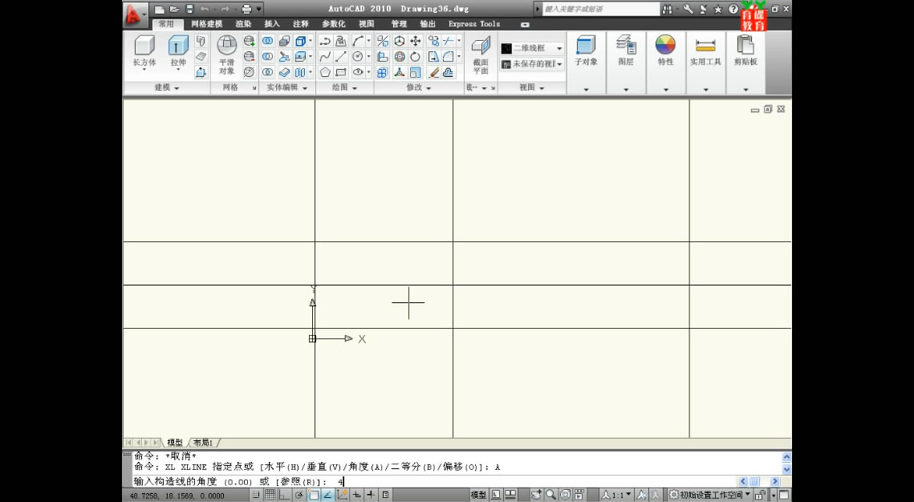Viewport: 914px width, 502px height.
Task: Switch to the Express Tools ribbon tab
Action: [x=474, y=24]
